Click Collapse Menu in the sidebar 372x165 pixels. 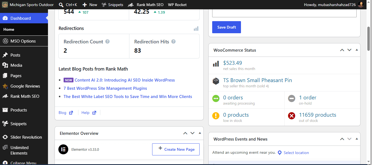(24, 163)
